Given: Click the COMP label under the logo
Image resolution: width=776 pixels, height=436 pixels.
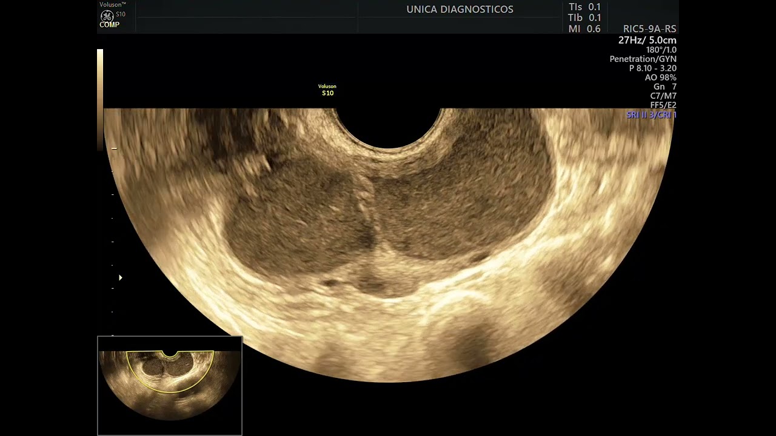Looking at the screenshot, I should tap(109, 25).
